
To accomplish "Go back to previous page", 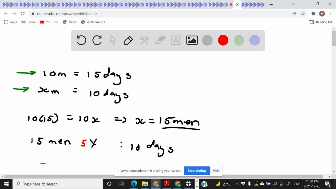I will click(6, 14).
